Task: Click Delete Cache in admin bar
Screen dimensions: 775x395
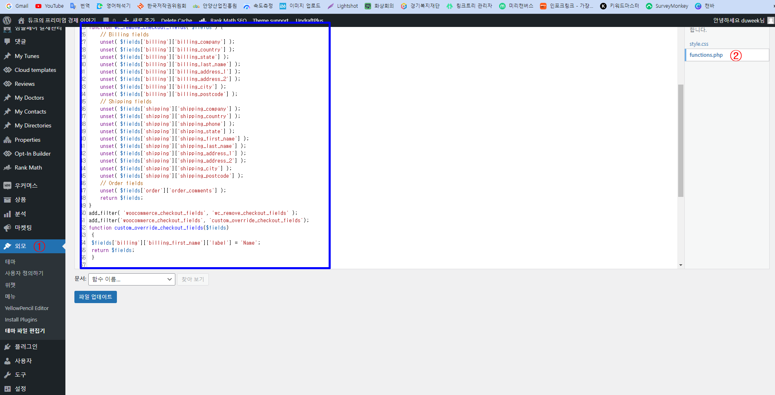Action: click(177, 20)
